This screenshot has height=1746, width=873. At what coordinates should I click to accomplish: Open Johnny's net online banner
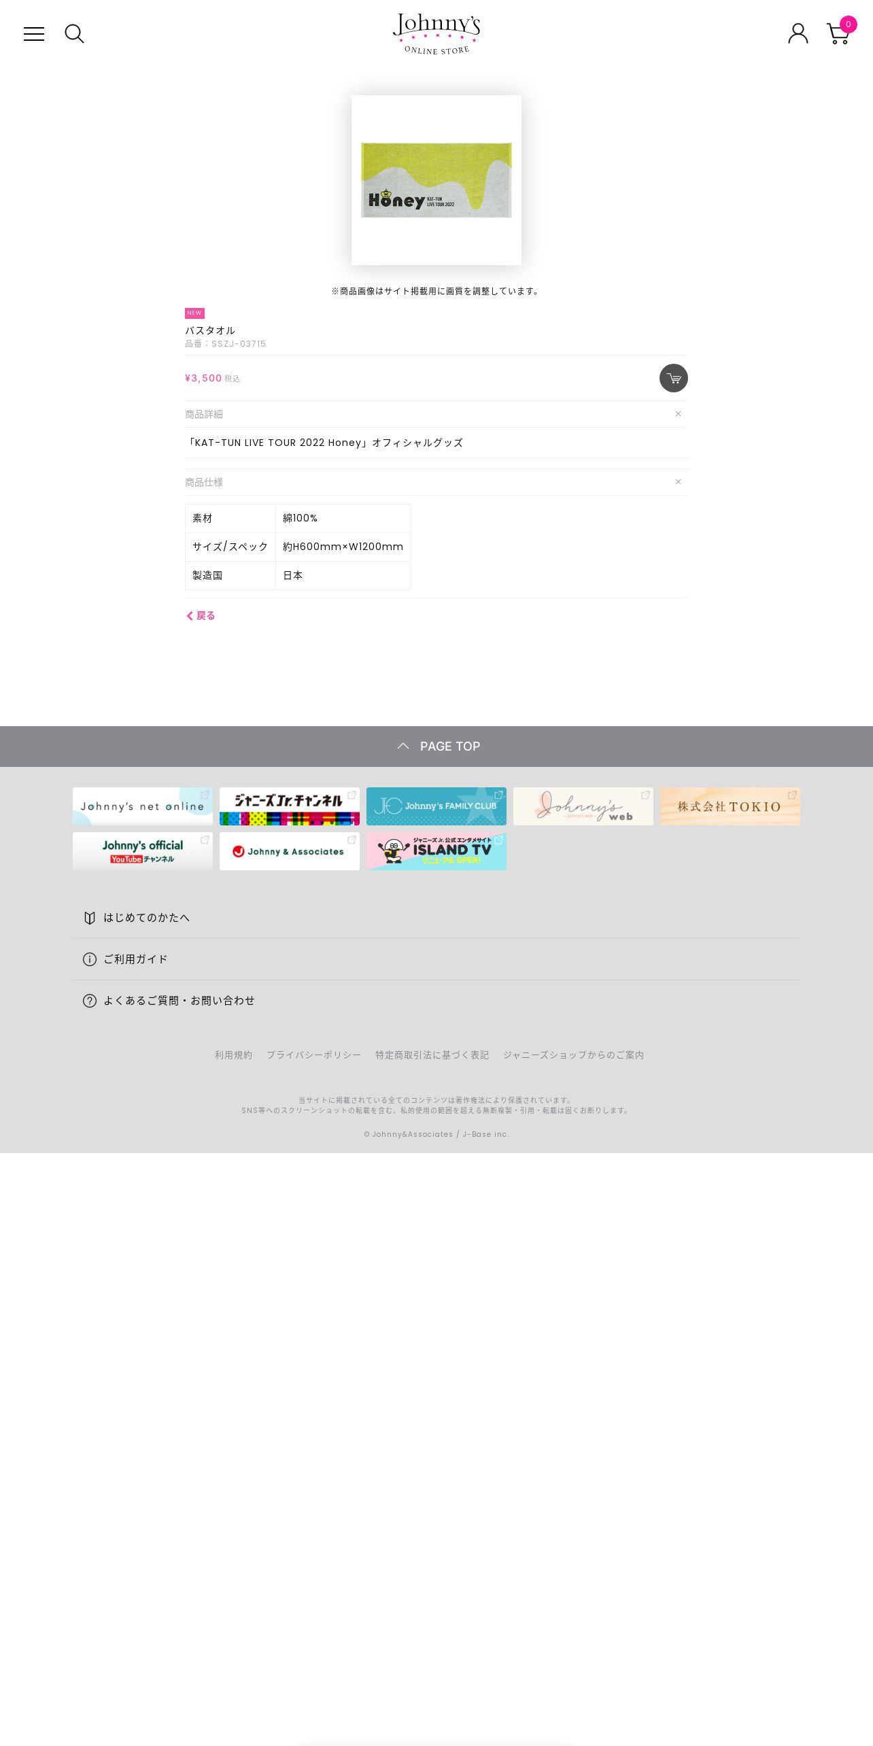143,806
